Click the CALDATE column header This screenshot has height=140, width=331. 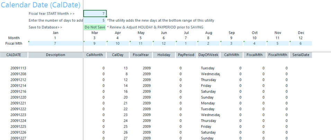[14, 55]
